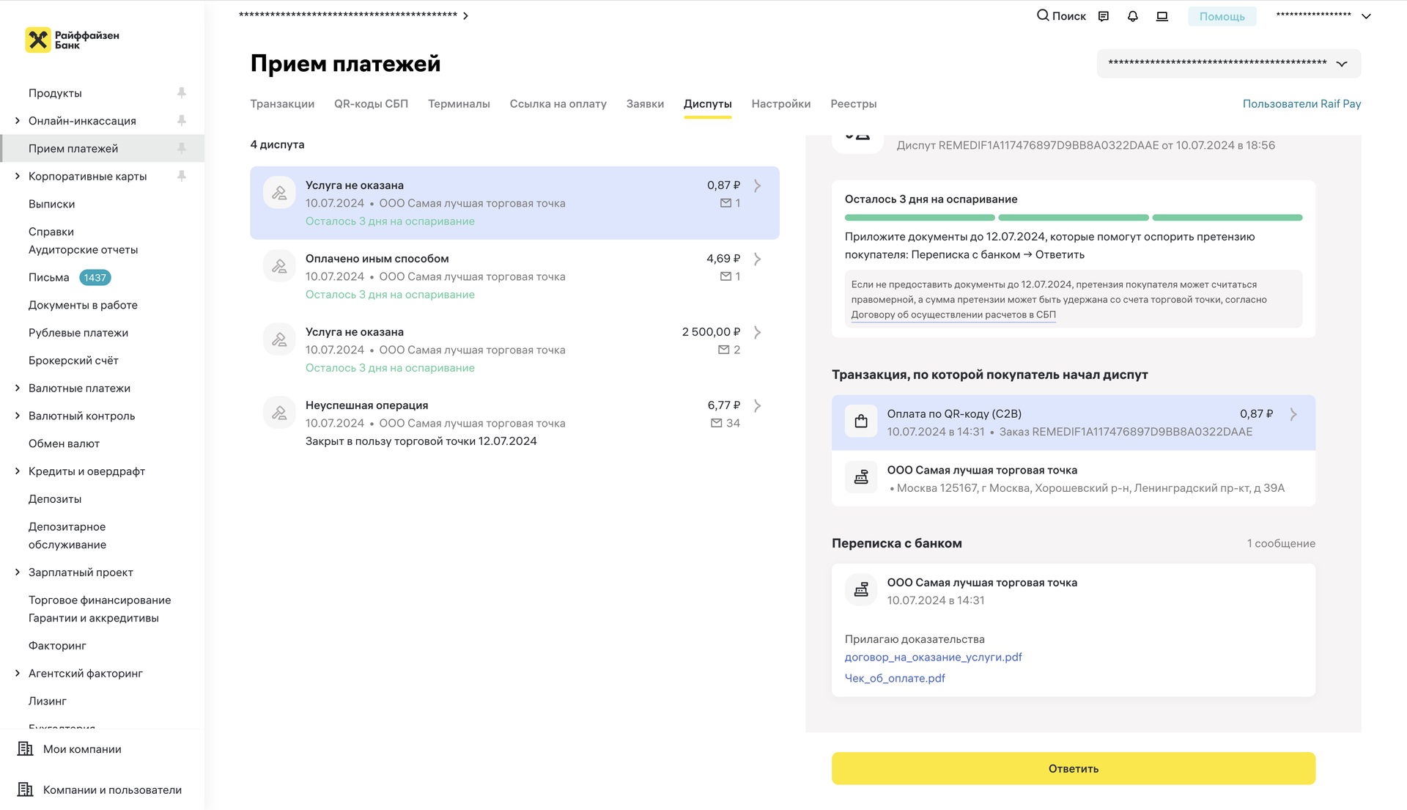Click first segment of dispute time progress bar
1407x810 pixels.
click(920, 218)
